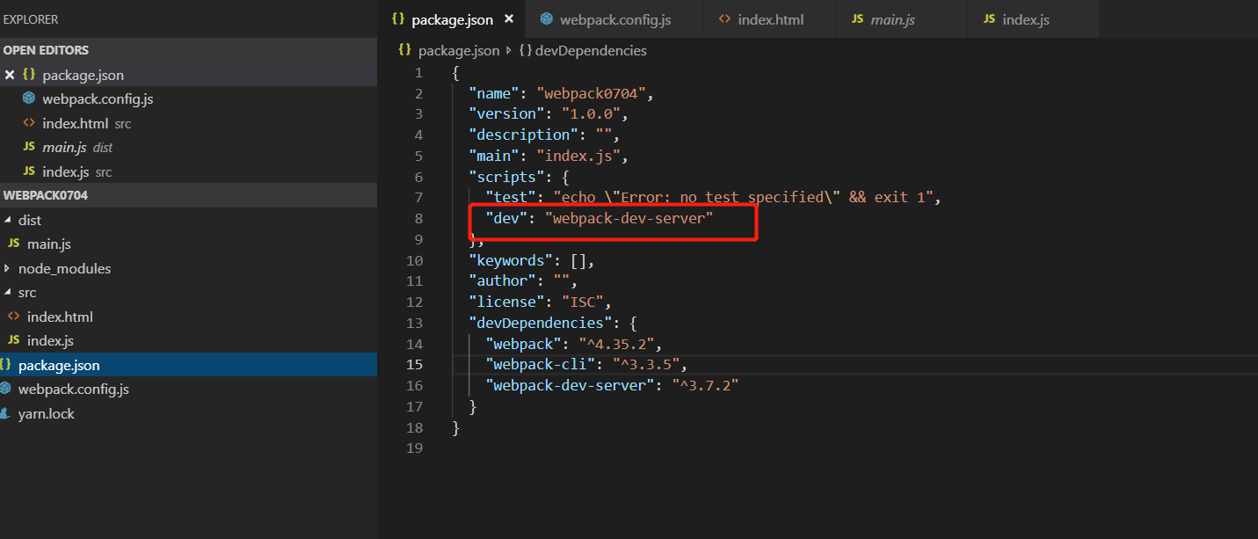Click package.json breadcrumb segment
Screen dimensions: 1258x539
[458, 51]
